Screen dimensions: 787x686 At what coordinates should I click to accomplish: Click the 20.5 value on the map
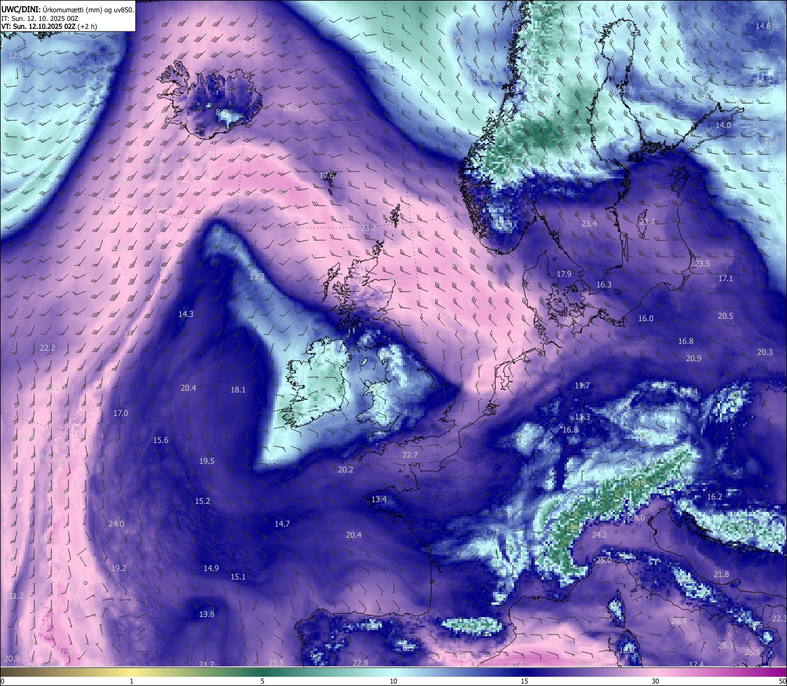click(x=726, y=316)
